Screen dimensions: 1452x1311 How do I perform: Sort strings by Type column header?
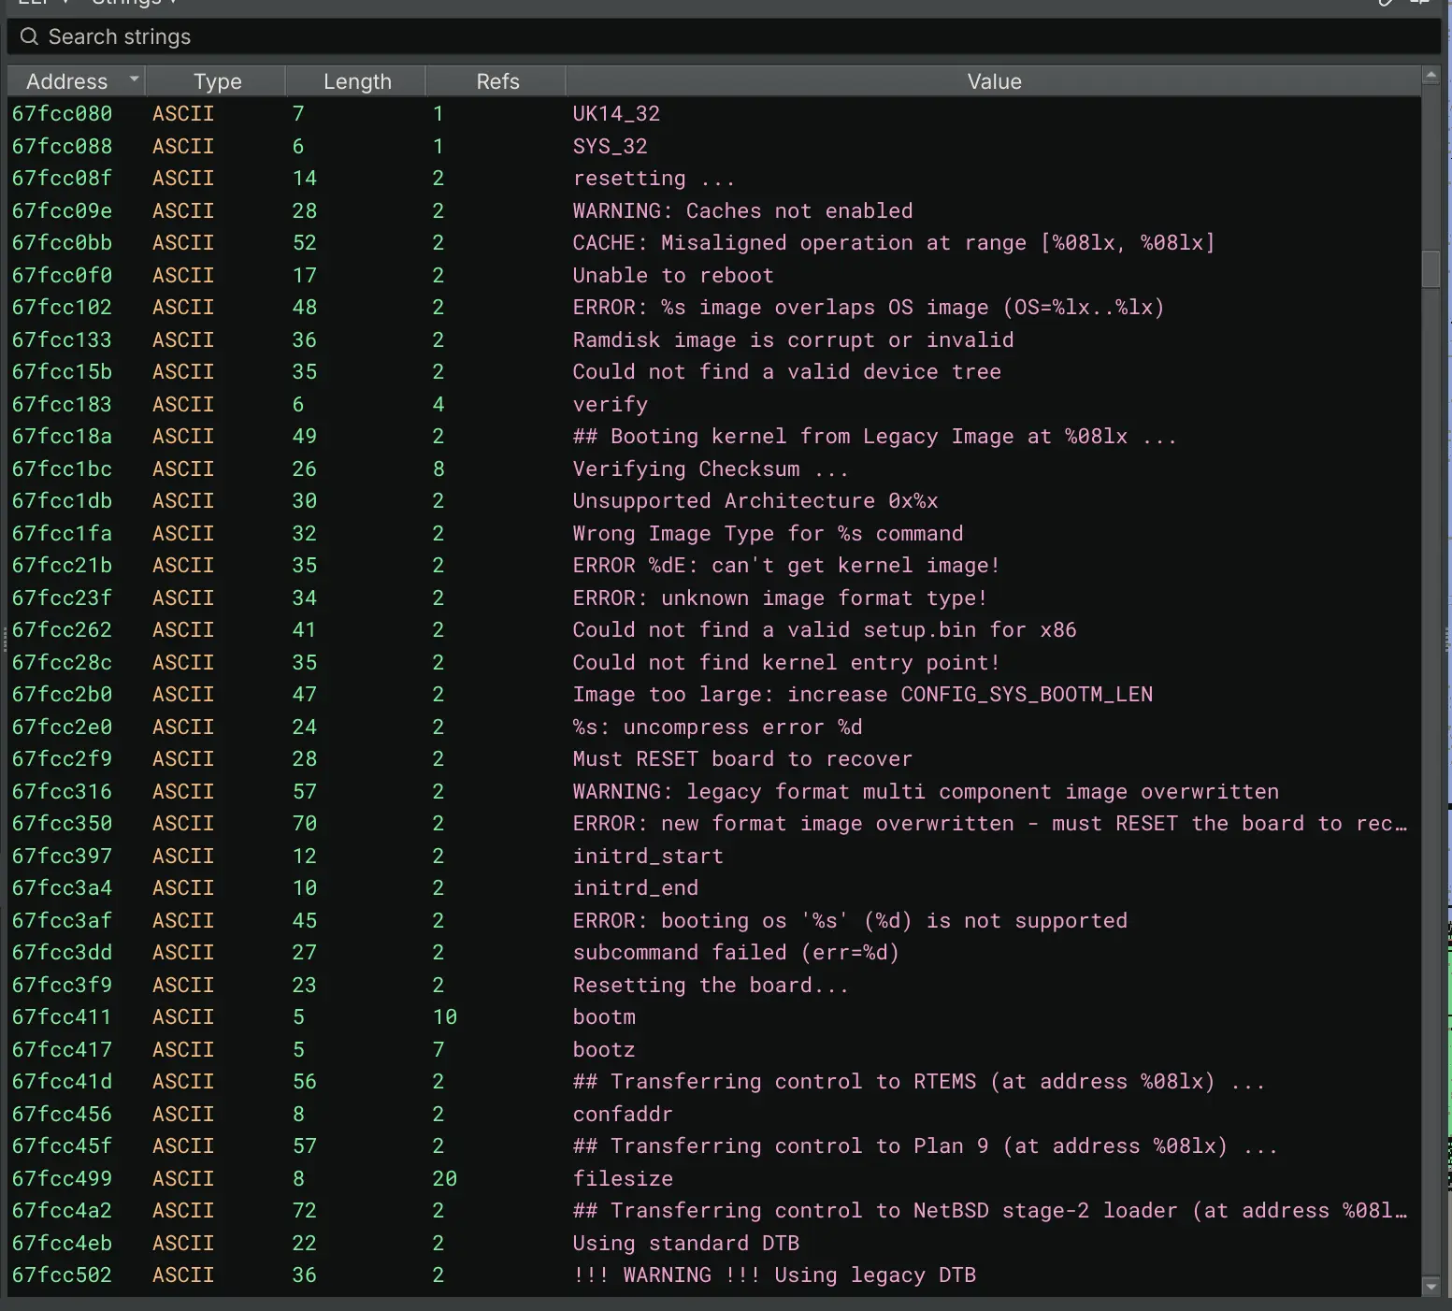tap(217, 81)
